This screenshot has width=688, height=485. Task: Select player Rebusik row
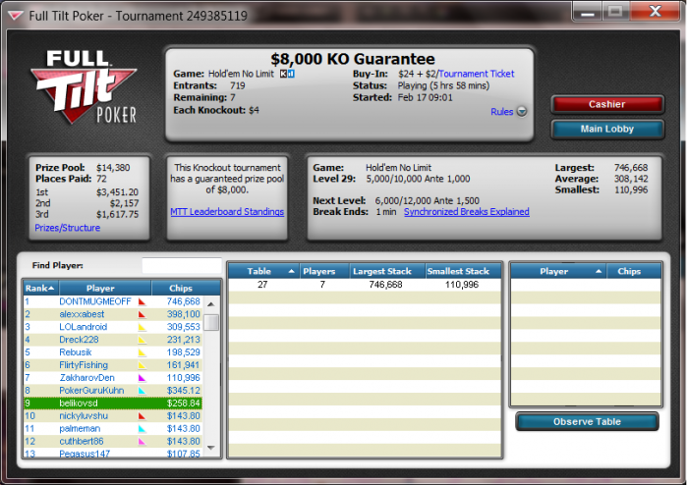tap(113, 352)
